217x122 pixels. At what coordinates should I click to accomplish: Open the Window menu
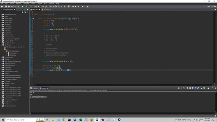(x=51, y=4)
